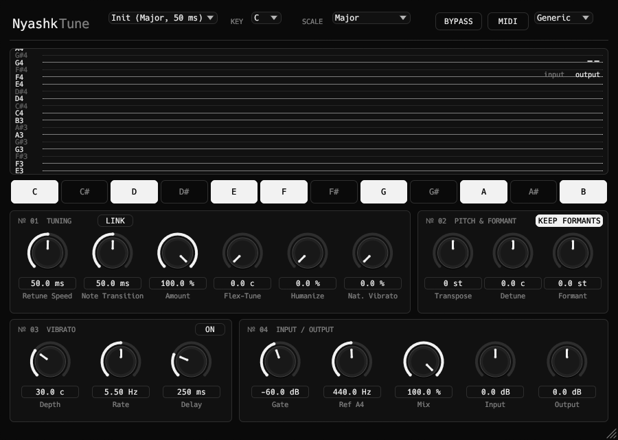Screen dimensions: 618x440
Task: Click the Flex-Tune knob
Action: (242, 252)
